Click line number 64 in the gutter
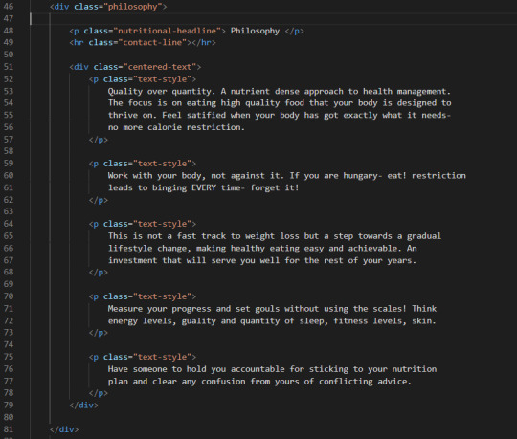 (x=9, y=224)
